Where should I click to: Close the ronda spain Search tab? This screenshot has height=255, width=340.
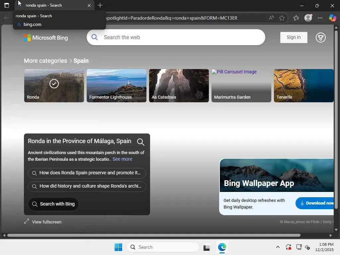(x=89, y=6)
